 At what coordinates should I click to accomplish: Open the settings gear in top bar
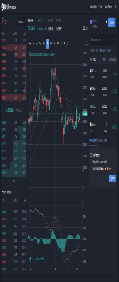(x=115, y=7)
